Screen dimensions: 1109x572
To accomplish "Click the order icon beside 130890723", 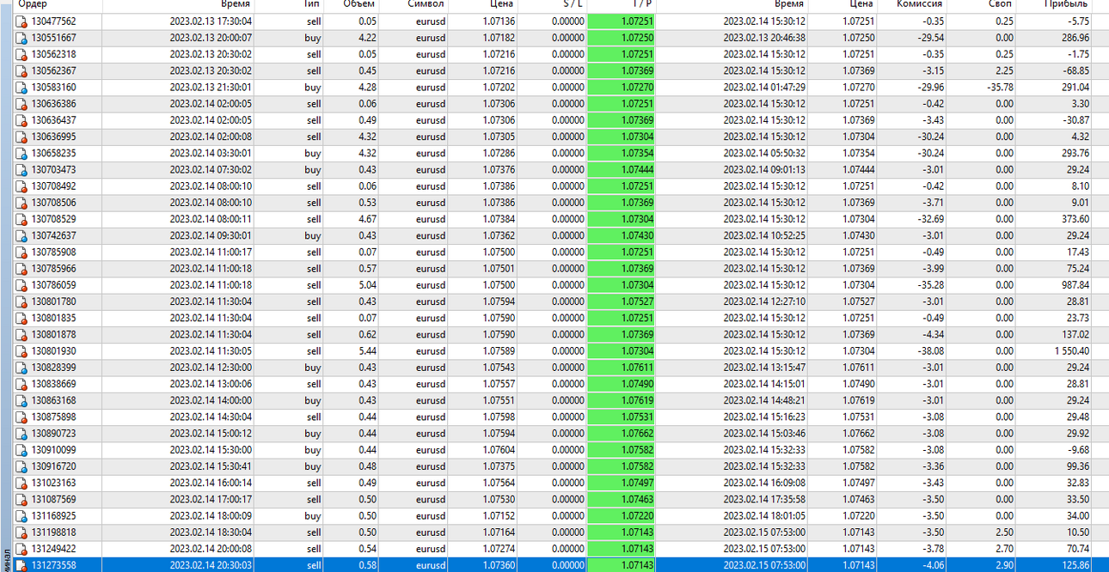I will [x=22, y=434].
